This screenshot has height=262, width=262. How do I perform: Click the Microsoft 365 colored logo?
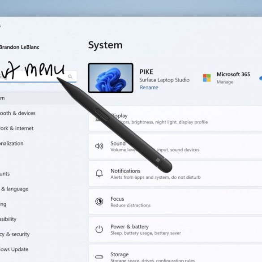pos(207,78)
